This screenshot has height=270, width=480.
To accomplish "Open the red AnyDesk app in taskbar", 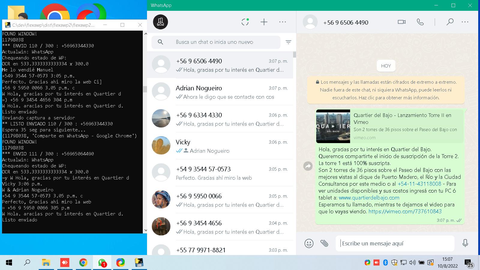I will point(64,263).
